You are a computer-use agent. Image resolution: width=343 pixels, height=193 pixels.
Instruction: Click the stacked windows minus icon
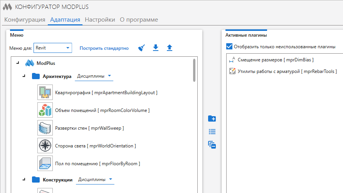coord(212,145)
